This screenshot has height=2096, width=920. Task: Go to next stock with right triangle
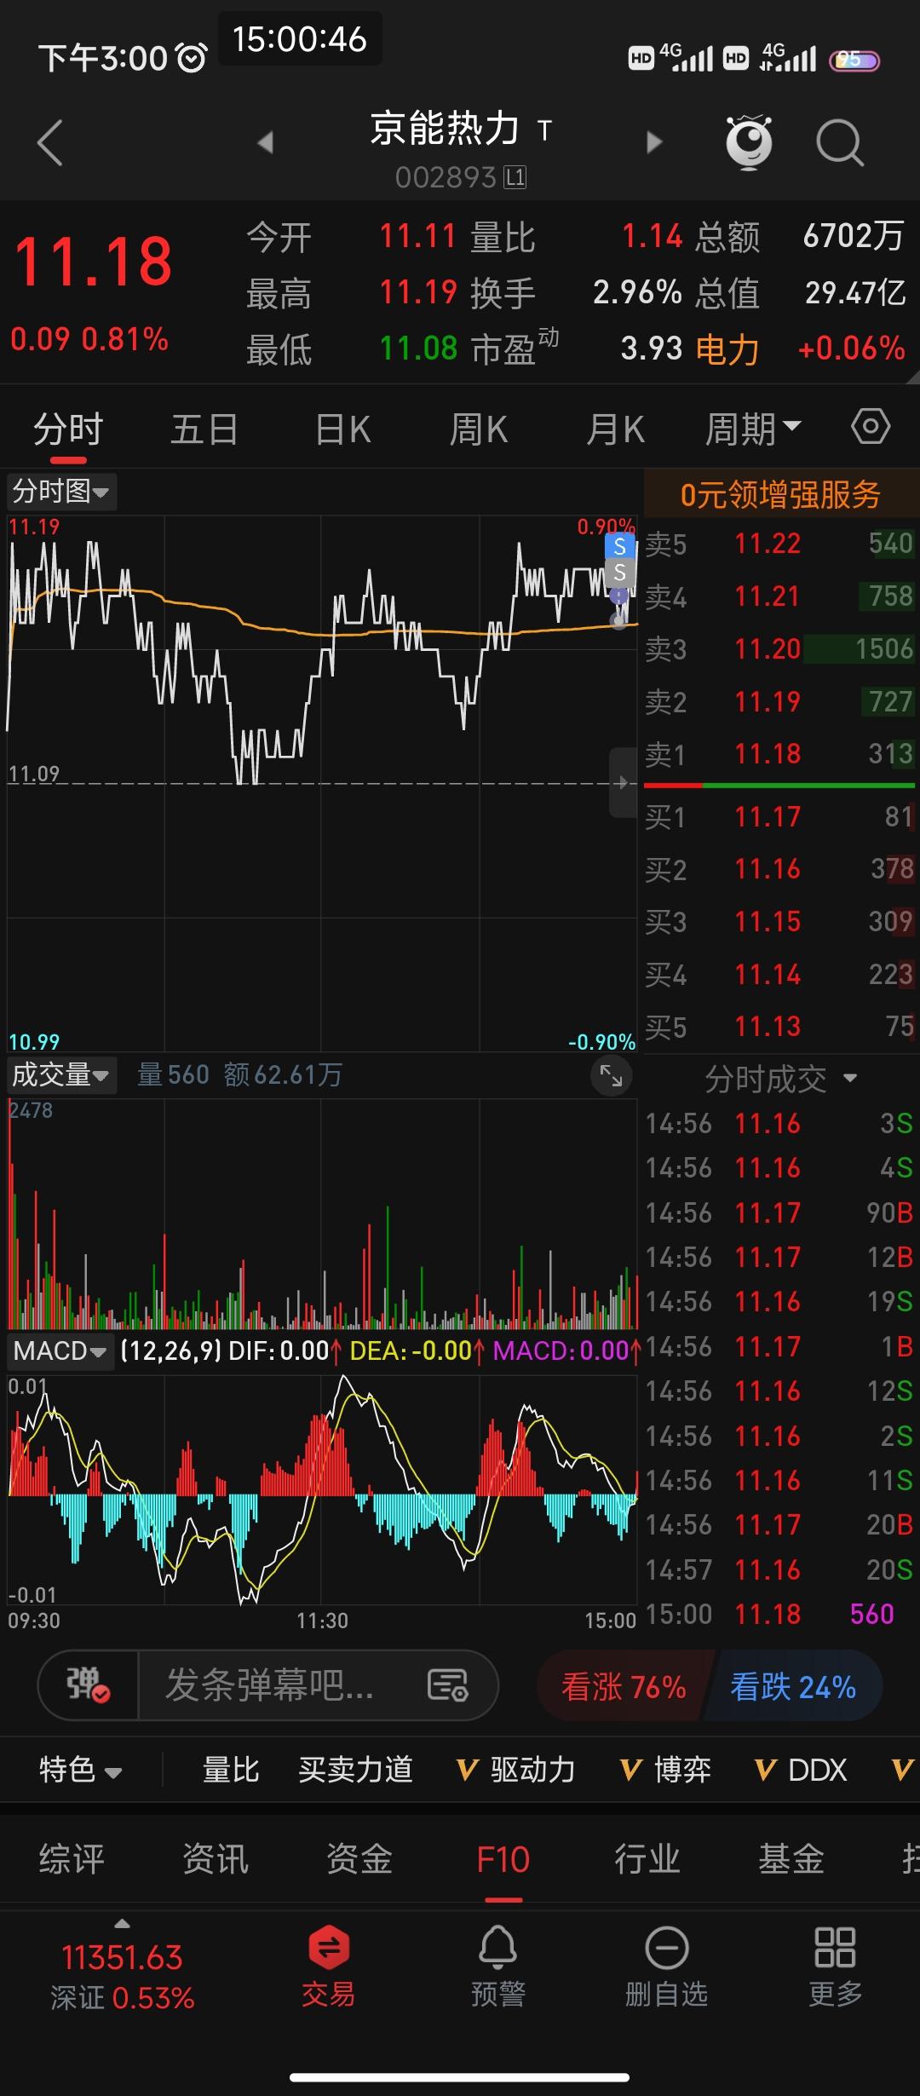pos(654,142)
